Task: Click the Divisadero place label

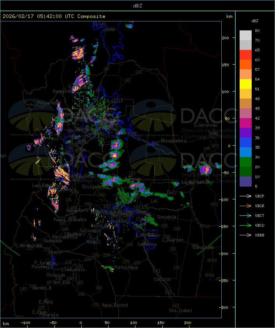Action: coord(93,186)
